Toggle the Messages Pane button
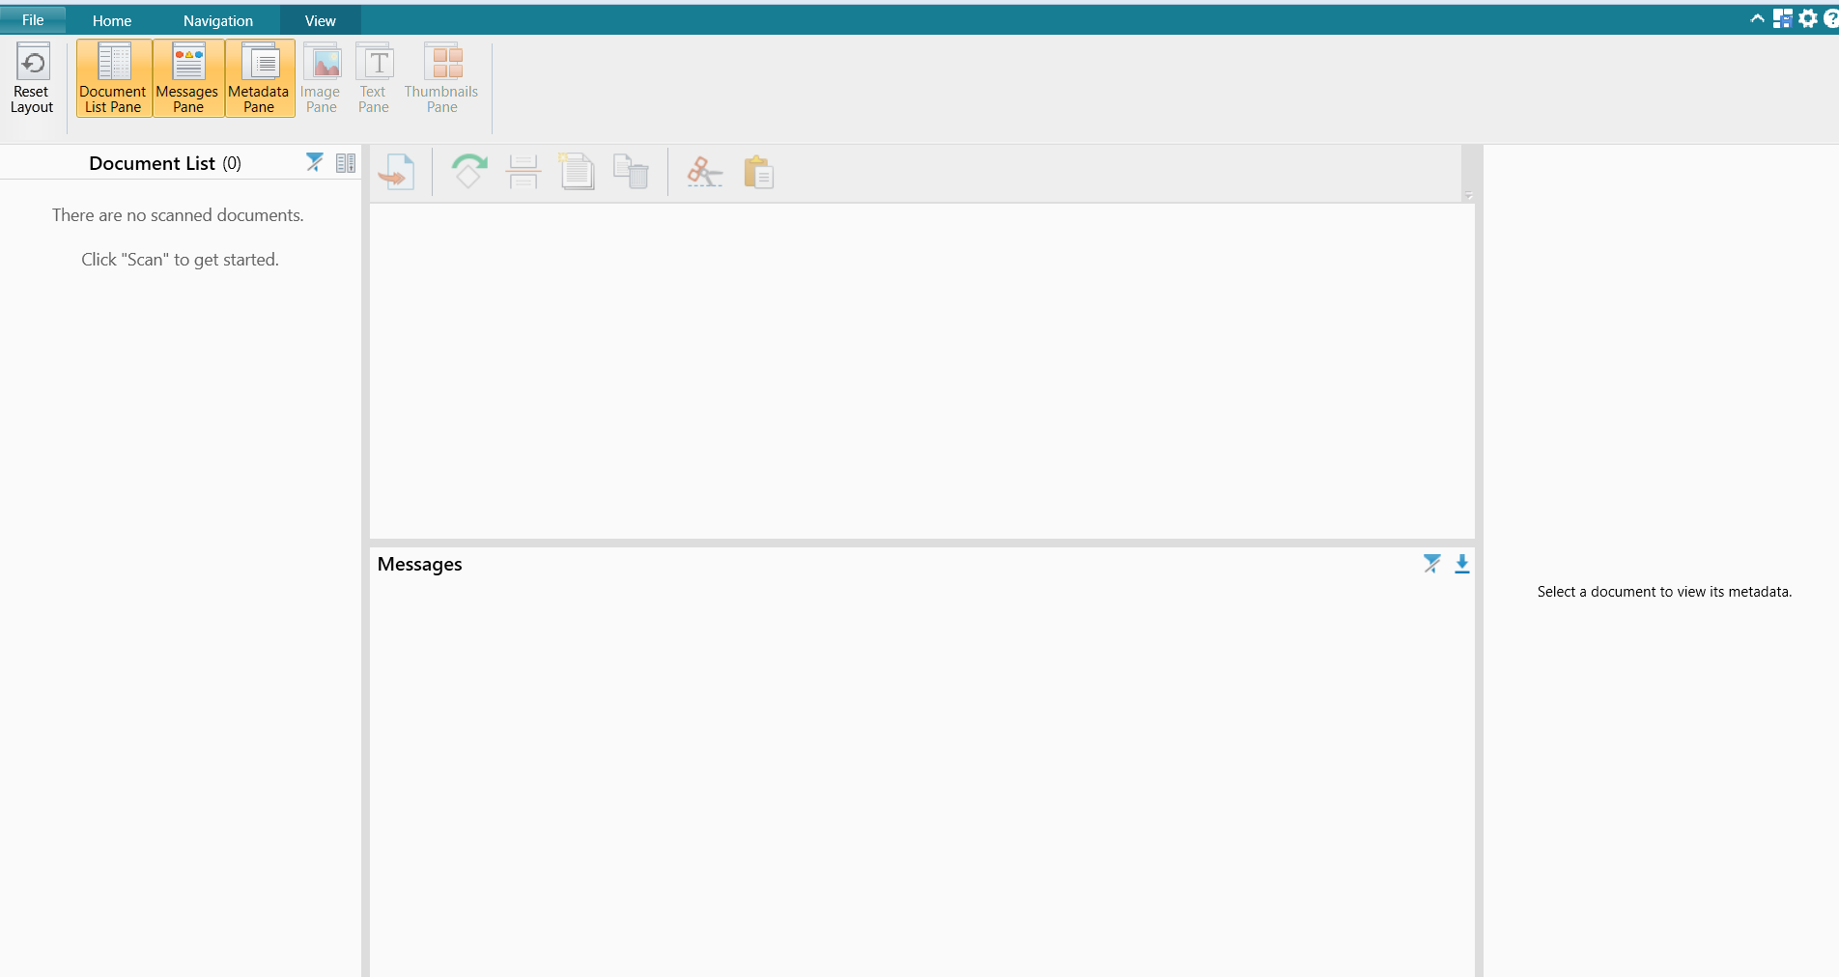This screenshot has width=1839, height=977. tap(188, 79)
